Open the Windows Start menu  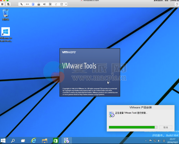3,140
